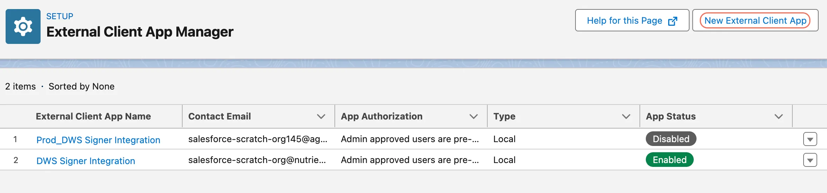Open DWS Signer Integration app link
Screen dimensions: 827x193
click(86, 161)
